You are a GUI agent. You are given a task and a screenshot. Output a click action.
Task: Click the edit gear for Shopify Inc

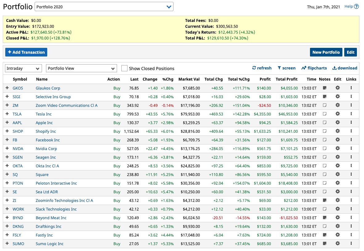337,131
